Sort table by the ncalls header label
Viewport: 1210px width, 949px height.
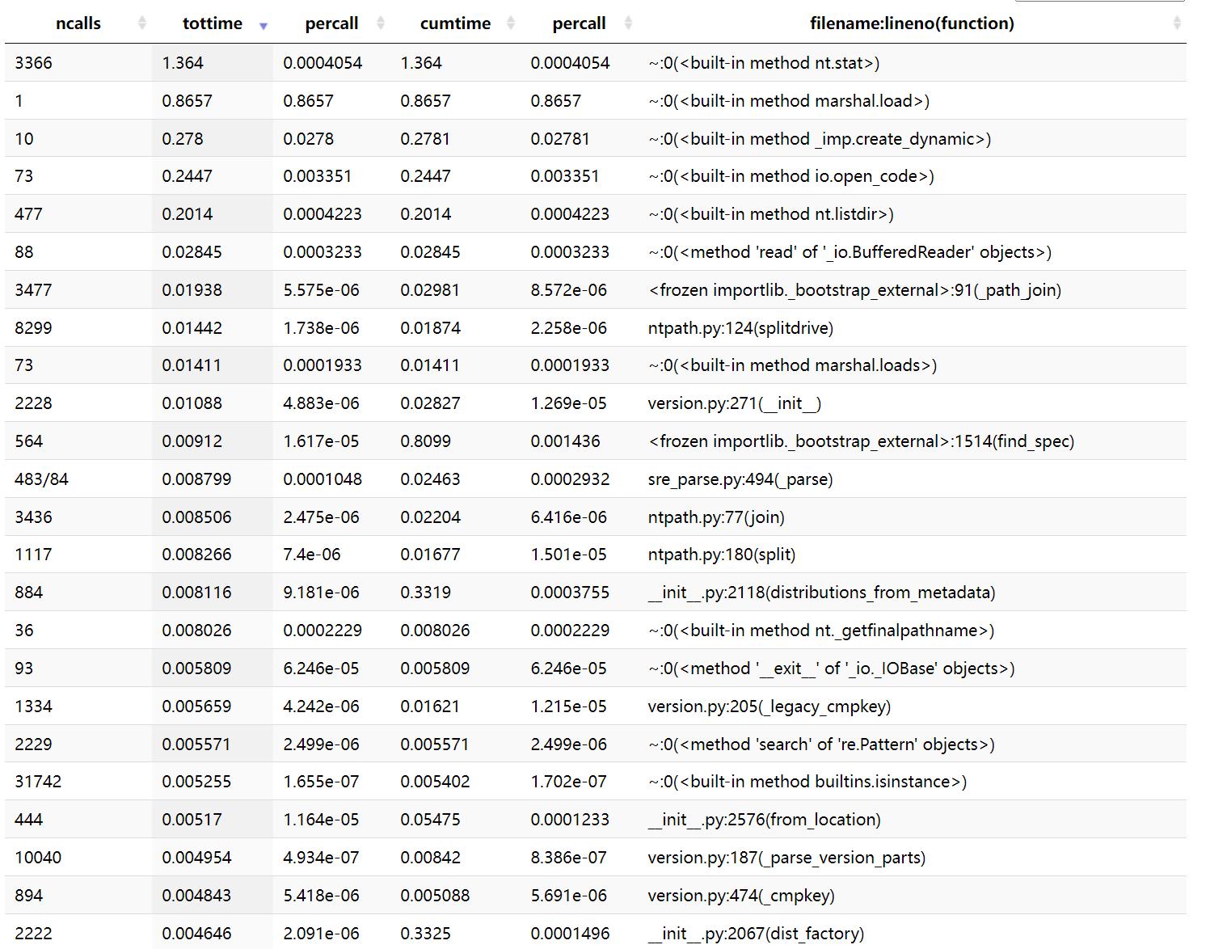[x=78, y=23]
